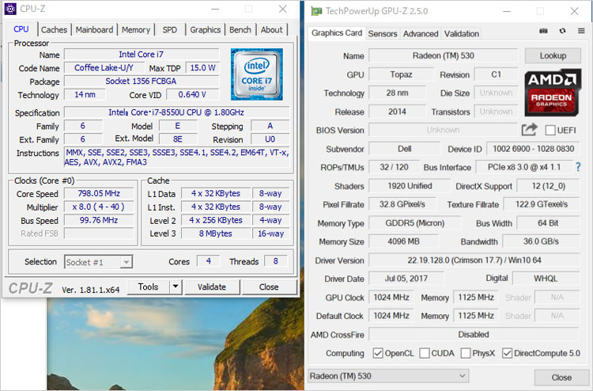
Task: Open the Radeon (TM) 530 GPU selector dropdown
Action: pos(388,376)
